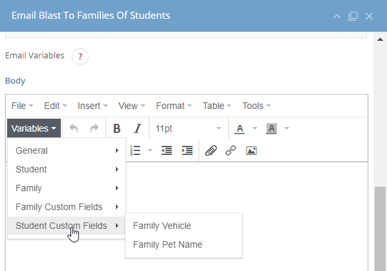Image resolution: width=387 pixels, height=271 pixels.
Task: Click the Bold formatting icon
Action: point(116,128)
